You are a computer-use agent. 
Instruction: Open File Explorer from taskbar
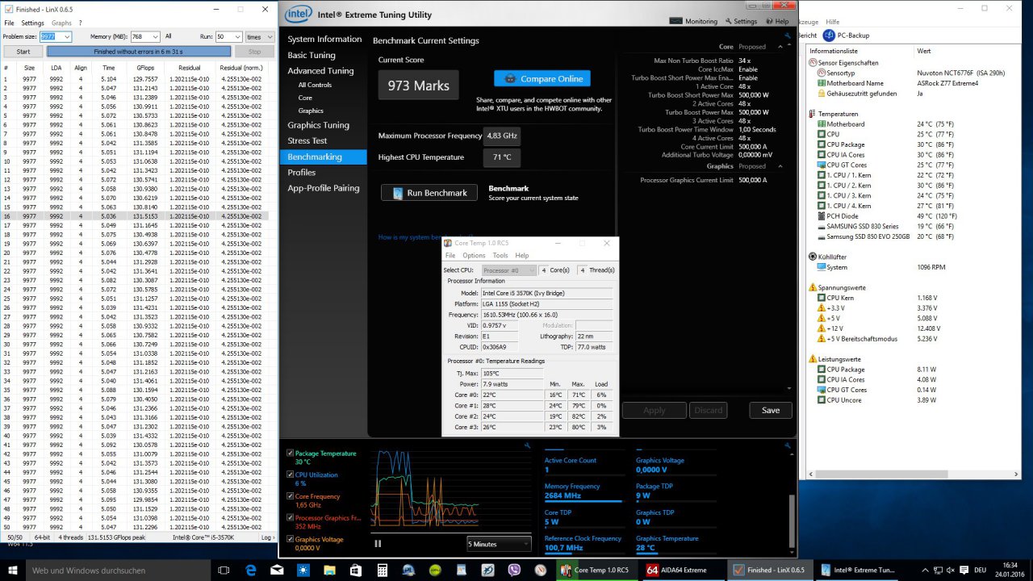[329, 570]
